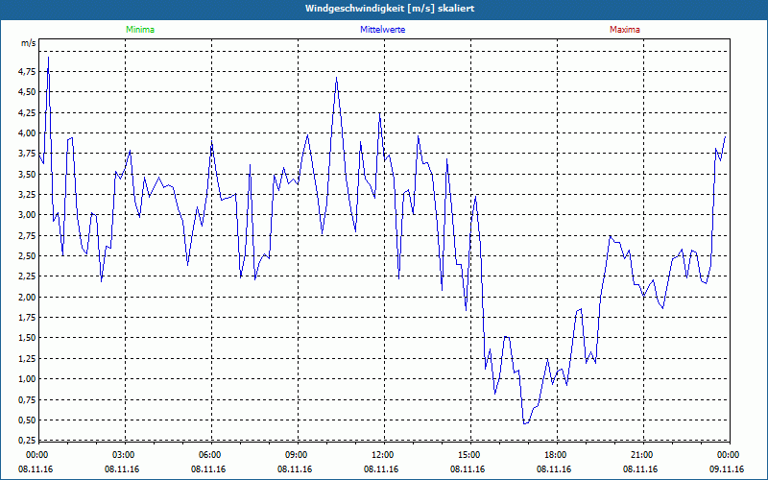Click the 12:00 time label
This screenshot has height=480, width=768.
click(x=382, y=455)
